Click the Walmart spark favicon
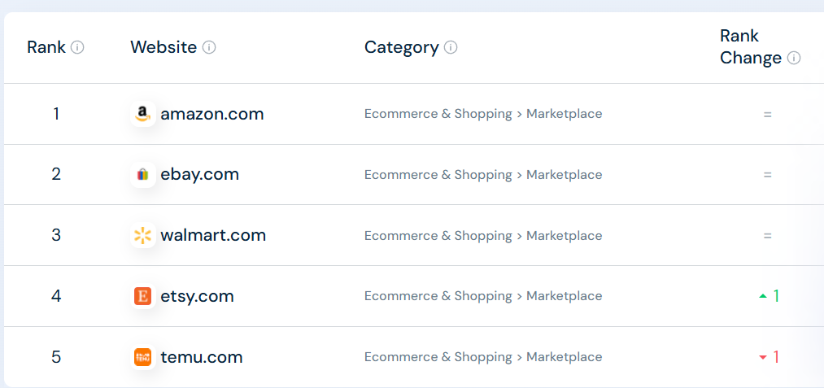824x388 pixels. tap(143, 236)
